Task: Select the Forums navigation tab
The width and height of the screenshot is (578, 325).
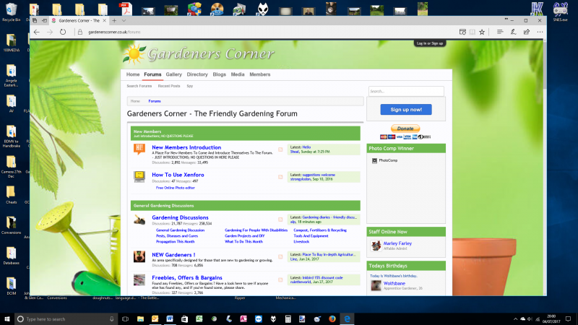Action: pos(152,74)
